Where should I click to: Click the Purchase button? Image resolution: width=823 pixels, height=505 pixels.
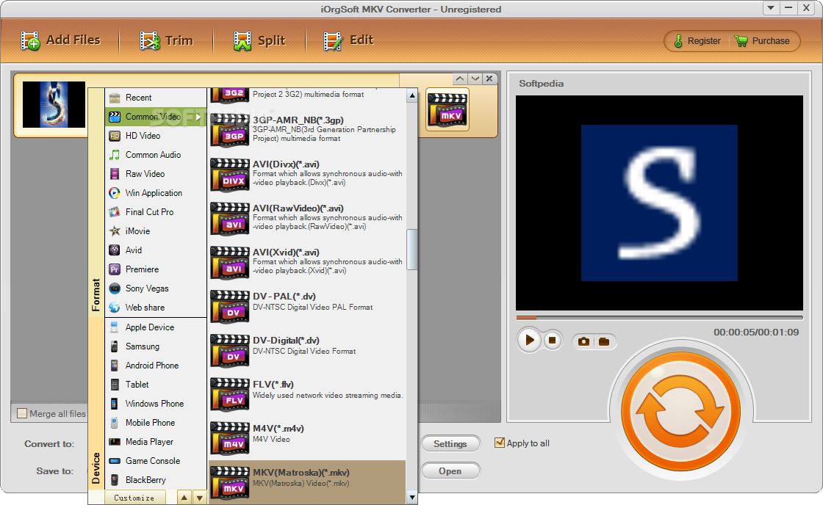763,41
